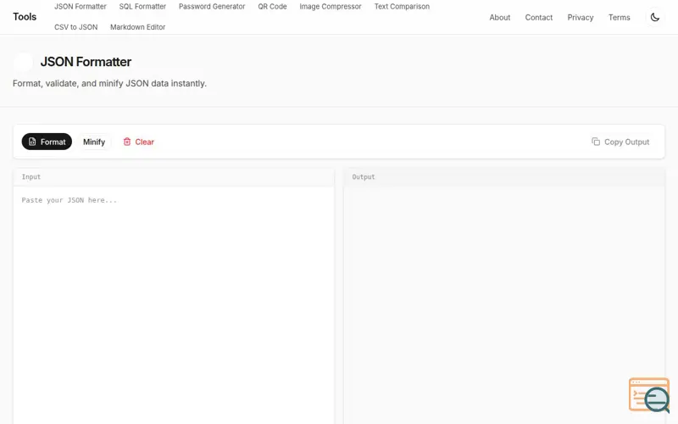The height and width of the screenshot is (424, 678).
Task: Click the trash icon beside Clear
Action: pyautogui.click(x=126, y=142)
